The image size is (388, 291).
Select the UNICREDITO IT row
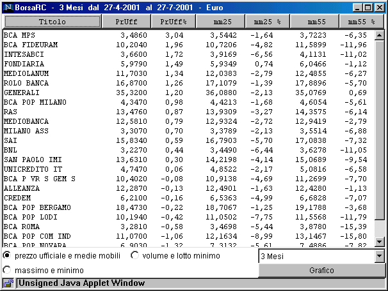click(188, 169)
